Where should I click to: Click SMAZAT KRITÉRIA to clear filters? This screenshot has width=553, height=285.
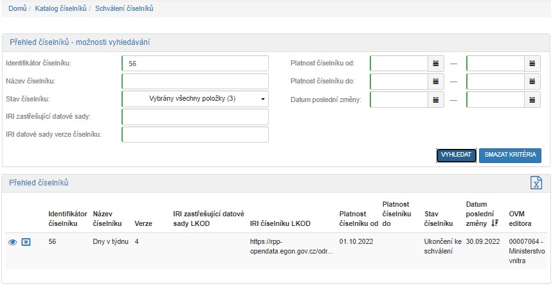[510, 155]
